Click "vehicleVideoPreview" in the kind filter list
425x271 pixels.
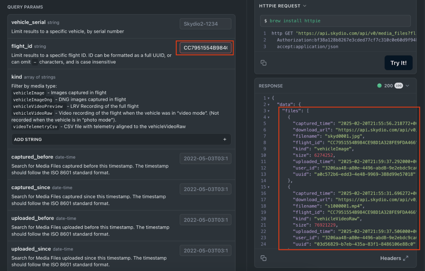38,106
